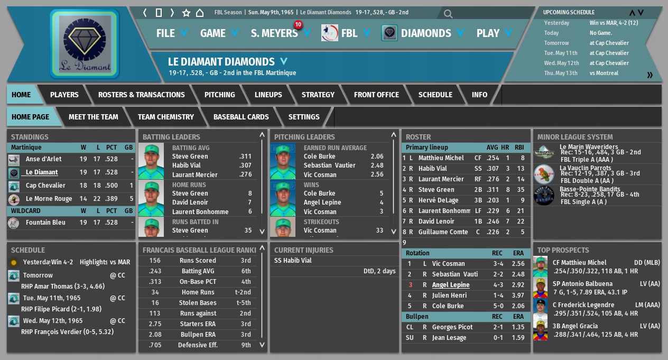Expand the Le Diamant Diamonds title dropdown
The image size is (668, 360).
(x=284, y=61)
